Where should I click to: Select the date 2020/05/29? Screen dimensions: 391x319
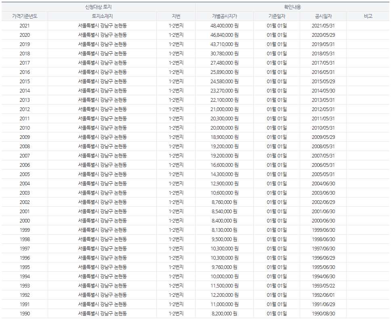[x=323, y=35]
